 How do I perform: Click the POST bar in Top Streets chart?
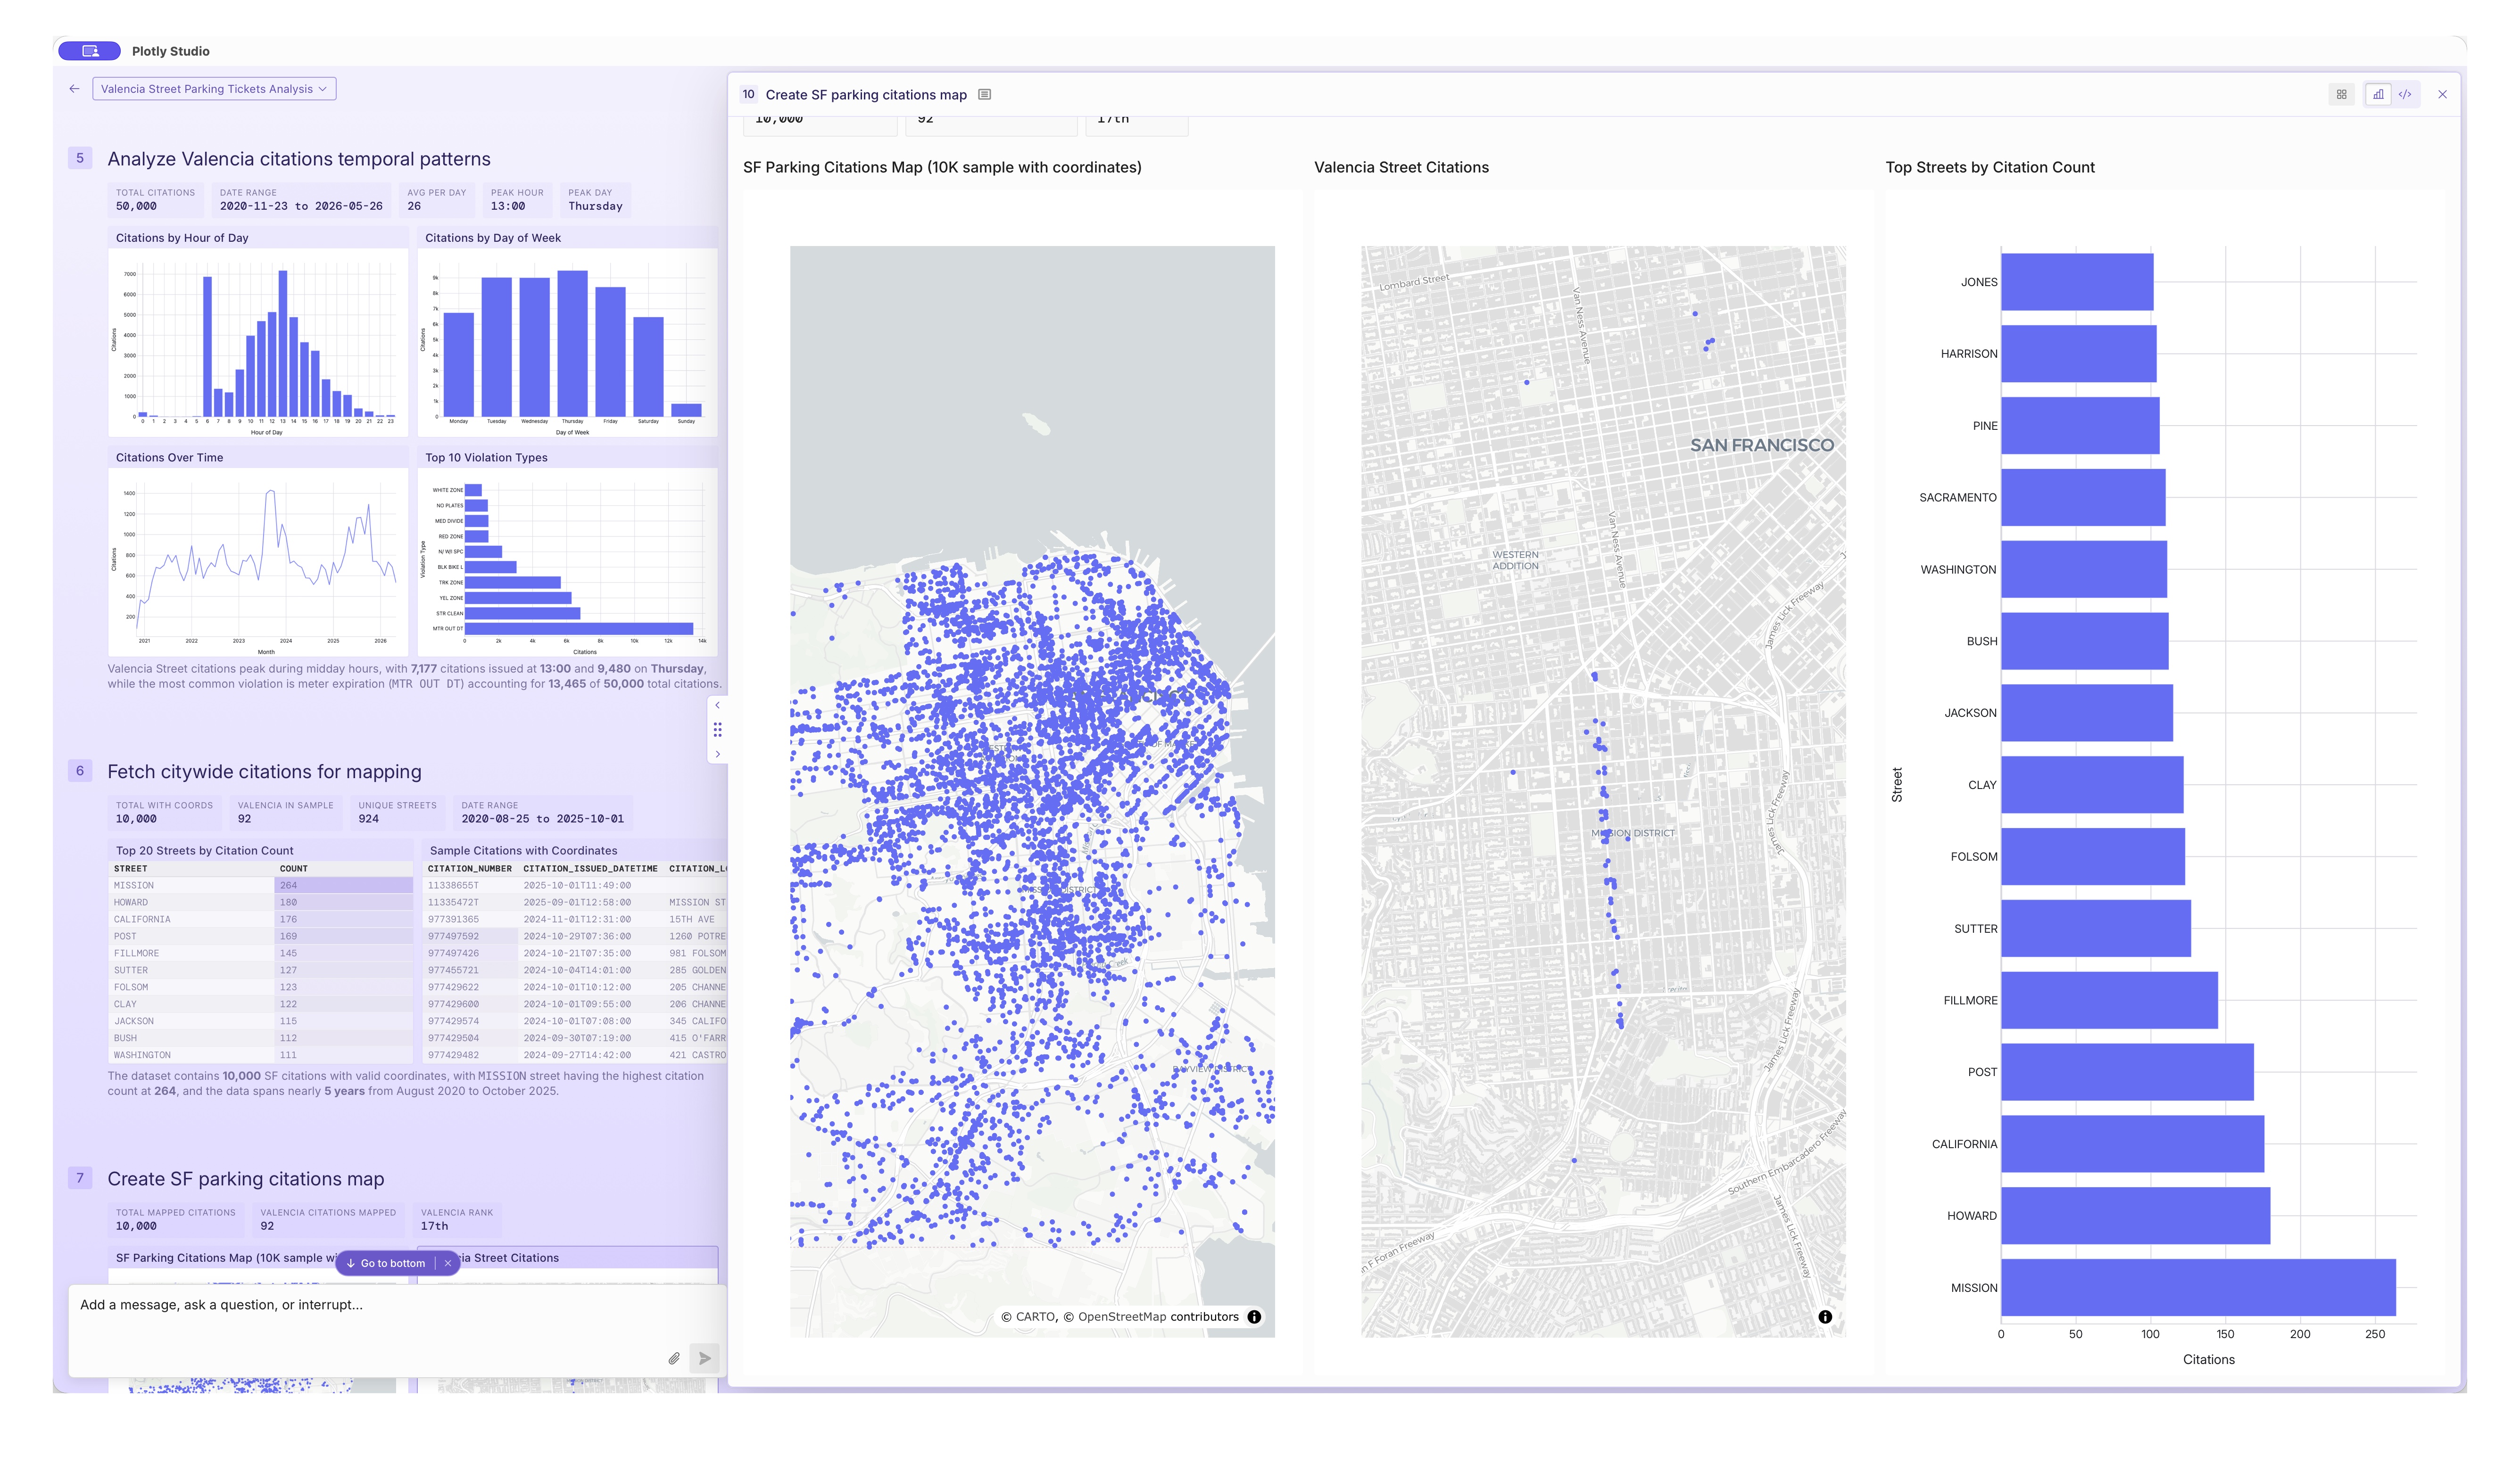pyautogui.click(x=2128, y=1073)
